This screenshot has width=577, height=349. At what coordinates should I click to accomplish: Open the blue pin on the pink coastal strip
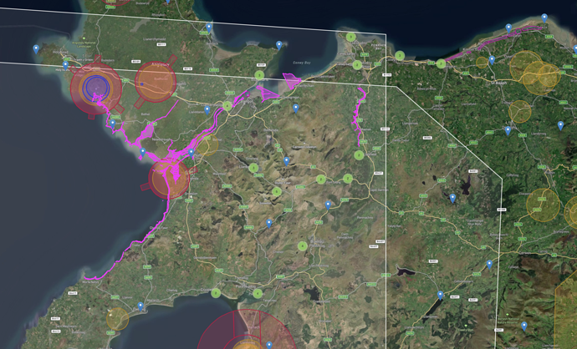tap(508, 28)
